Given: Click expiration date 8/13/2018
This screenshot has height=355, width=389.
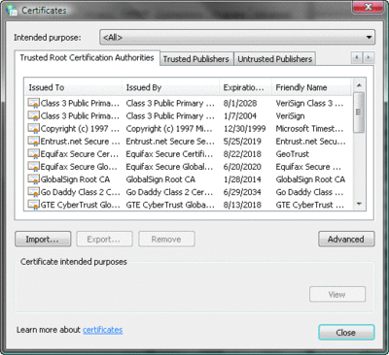Looking at the screenshot, I should [242, 205].
